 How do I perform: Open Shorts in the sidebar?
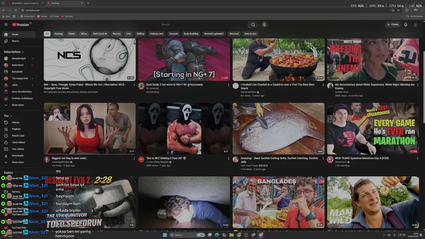(x=19, y=41)
